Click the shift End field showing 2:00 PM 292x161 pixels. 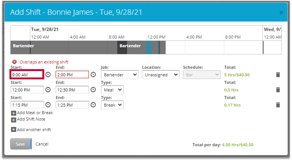tap(72, 74)
